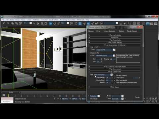Image resolution: width=159 pixels, height=119 pixels.
Task: Switch to the Render Elements tab
Action: pyautogui.click(x=132, y=31)
